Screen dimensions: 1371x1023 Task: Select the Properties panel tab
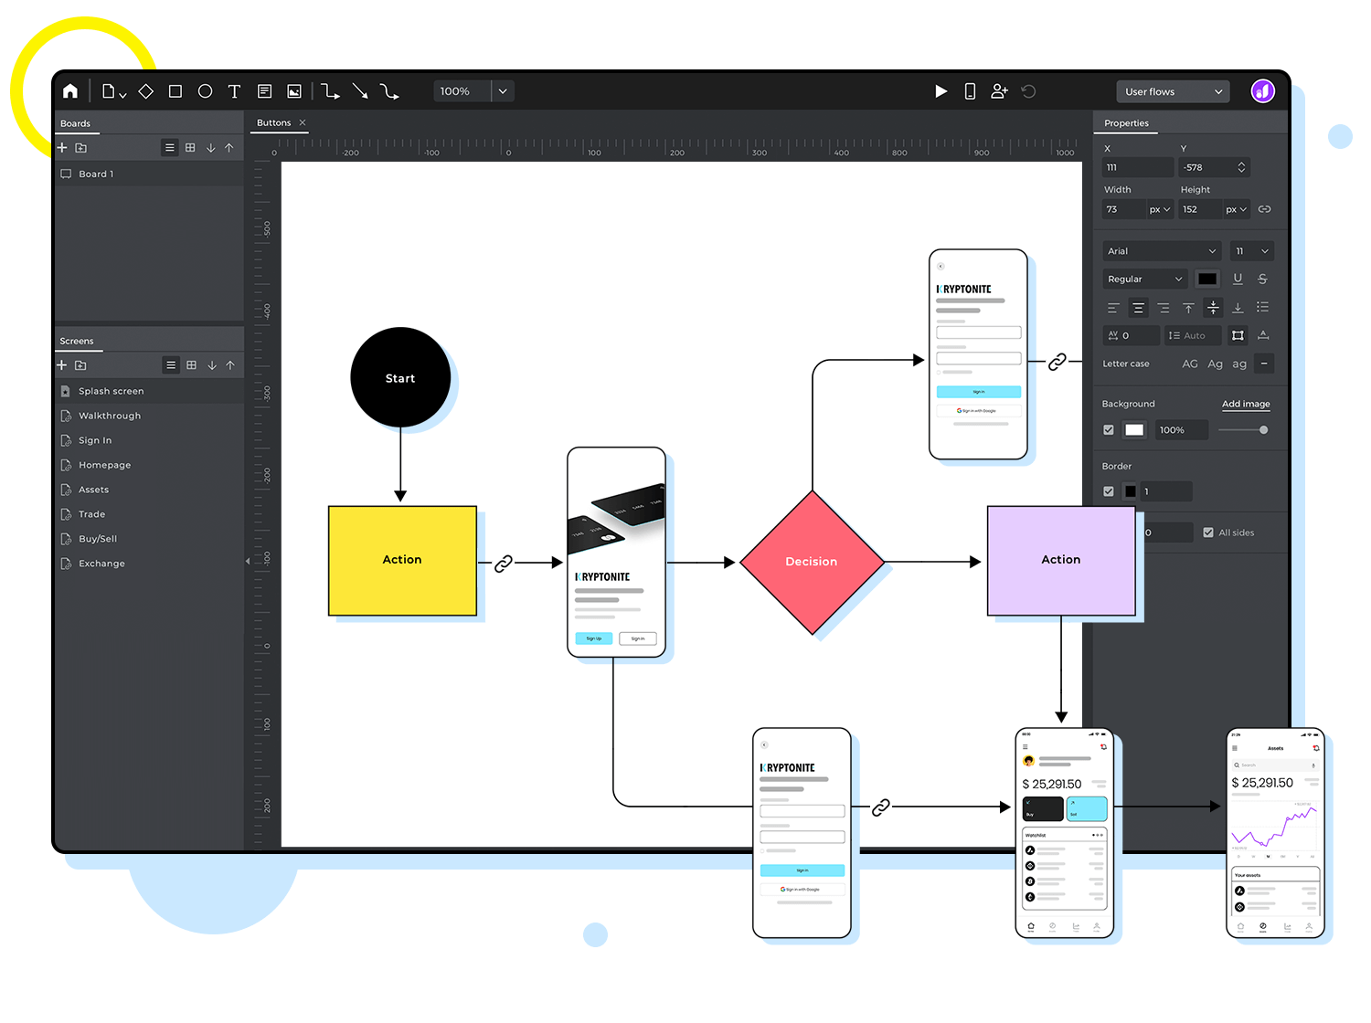[1126, 123]
